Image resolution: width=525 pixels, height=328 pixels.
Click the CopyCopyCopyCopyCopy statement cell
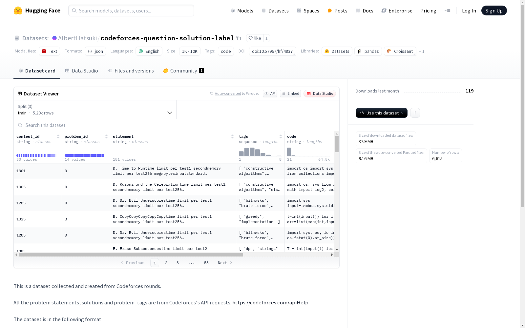[173, 219]
